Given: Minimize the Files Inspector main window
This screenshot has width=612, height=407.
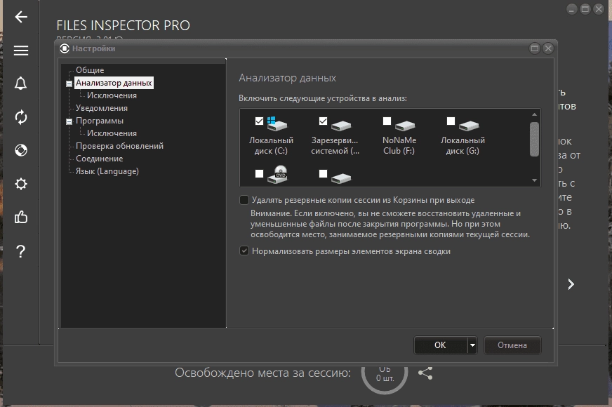Looking at the screenshot, I should click(571, 9).
